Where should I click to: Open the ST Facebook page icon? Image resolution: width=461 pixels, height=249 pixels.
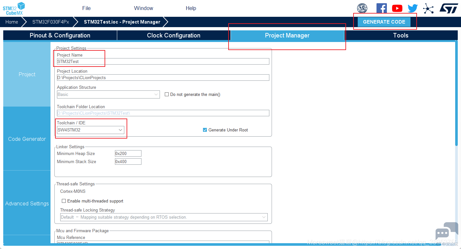(x=382, y=8)
